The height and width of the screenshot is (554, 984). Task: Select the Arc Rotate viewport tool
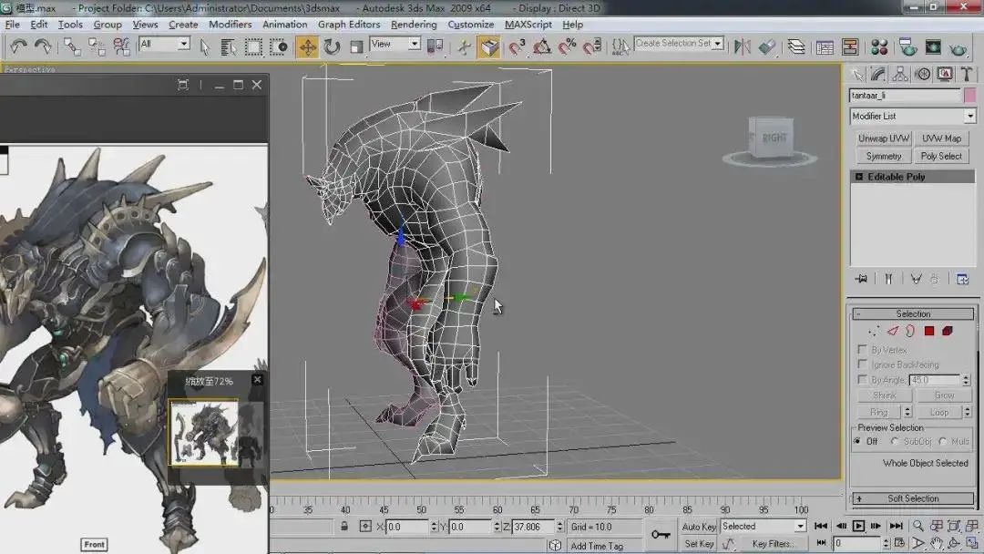tap(954, 543)
